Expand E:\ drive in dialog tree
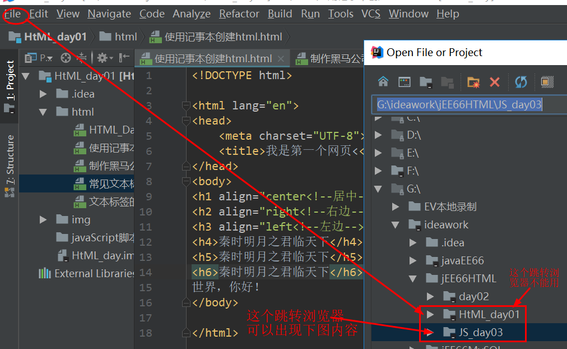Image resolution: width=567 pixels, height=349 pixels. pos(378,153)
